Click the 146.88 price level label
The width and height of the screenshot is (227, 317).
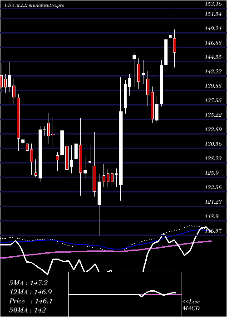(213, 43)
